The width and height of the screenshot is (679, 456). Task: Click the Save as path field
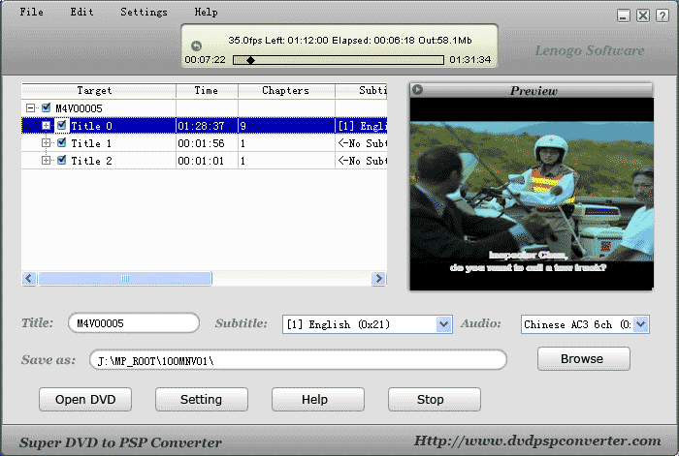299,360
